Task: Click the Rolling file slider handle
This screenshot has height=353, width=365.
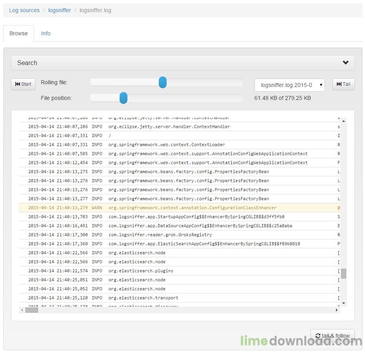Action: pyautogui.click(x=163, y=82)
